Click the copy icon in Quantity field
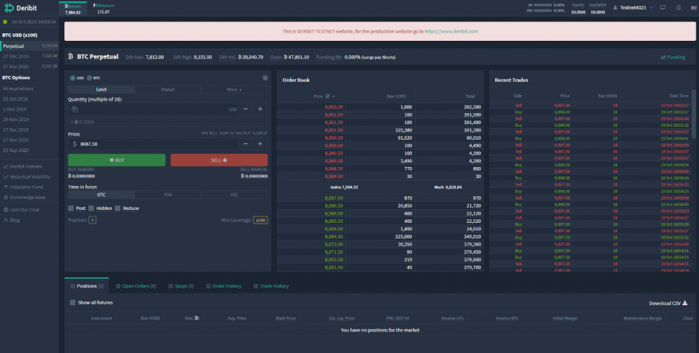 (x=74, y=109)
